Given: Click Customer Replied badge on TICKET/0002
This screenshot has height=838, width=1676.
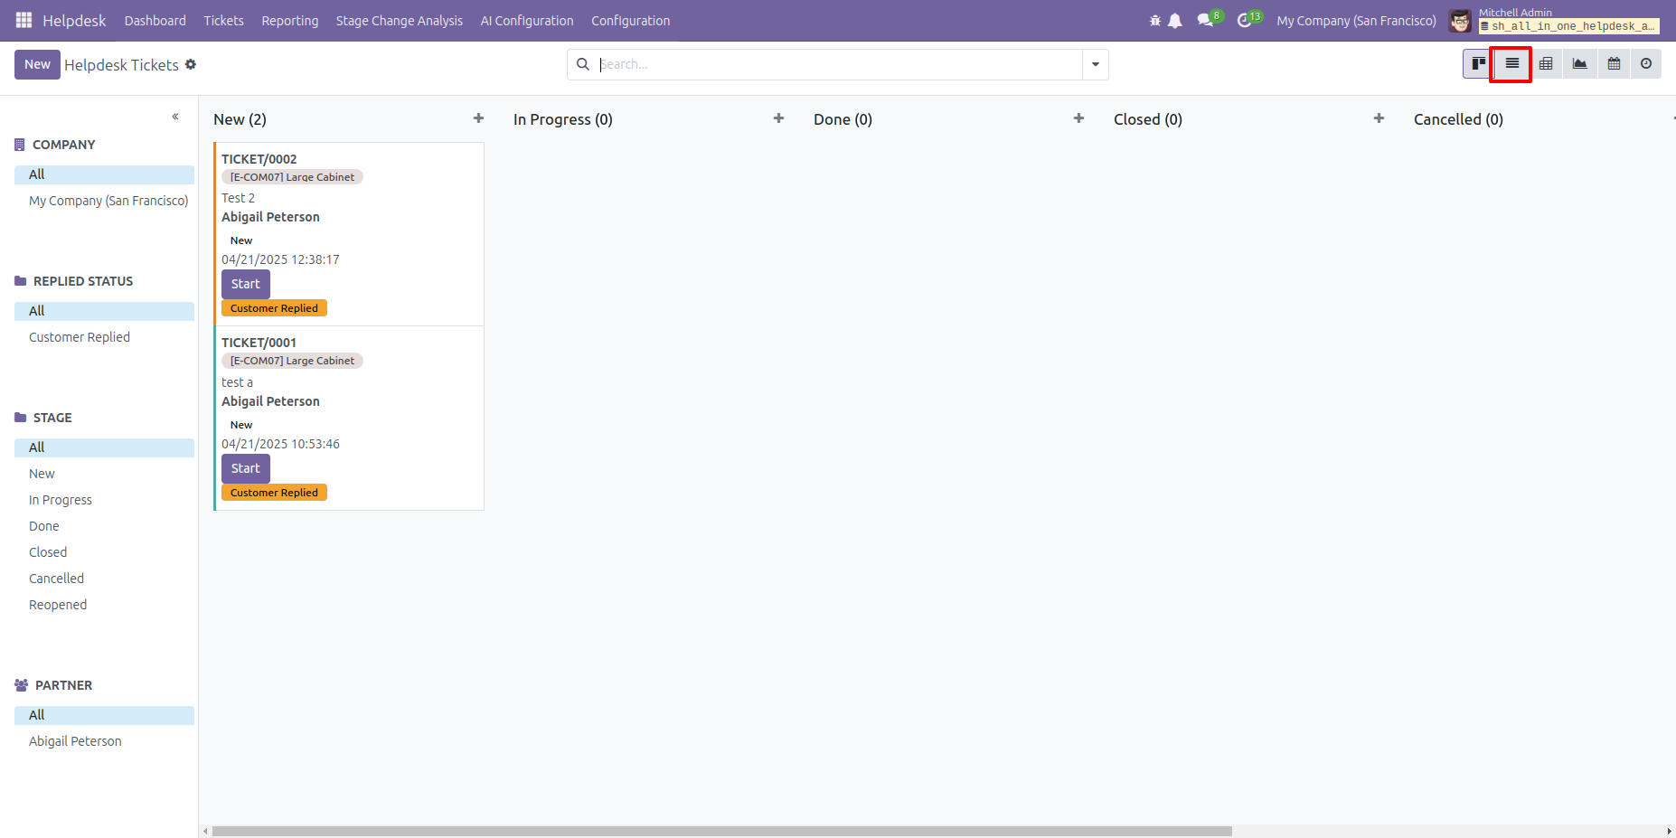Looking at the screenshot, I should coord(274,308).
